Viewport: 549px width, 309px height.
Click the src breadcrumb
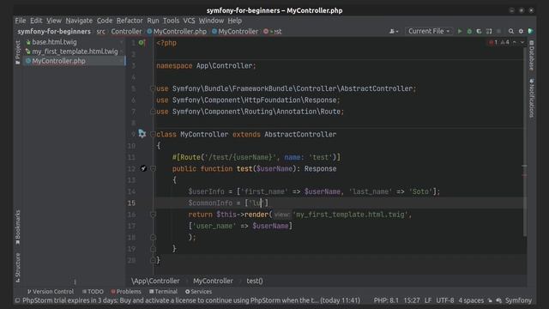click(101, 32)
